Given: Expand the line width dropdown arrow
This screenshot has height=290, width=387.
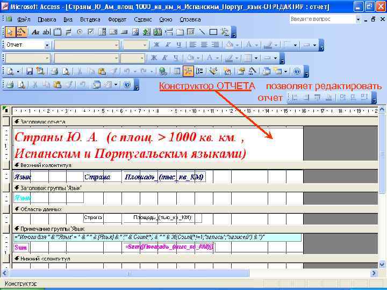Looking at the screenshot, I should pyautogui.click(x=295, y=45).
